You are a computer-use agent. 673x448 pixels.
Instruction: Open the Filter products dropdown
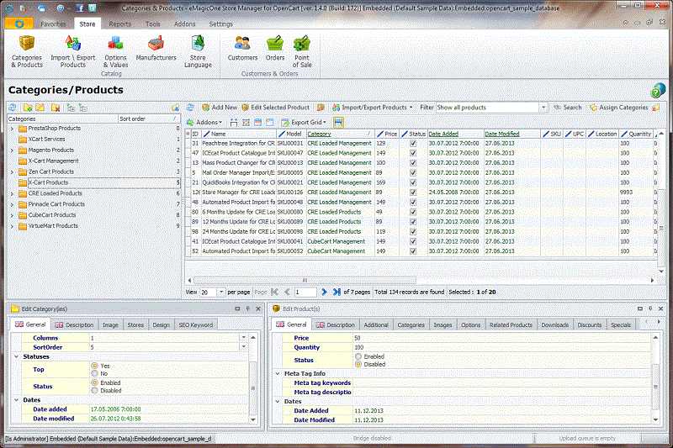[x=543, y=108]
